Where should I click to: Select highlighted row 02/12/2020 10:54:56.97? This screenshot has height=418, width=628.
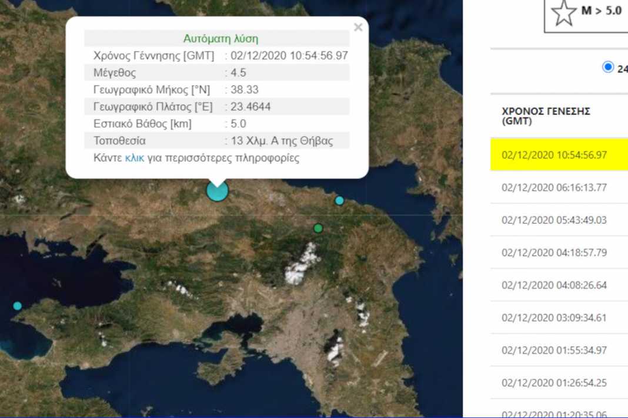tap(554, 155)
